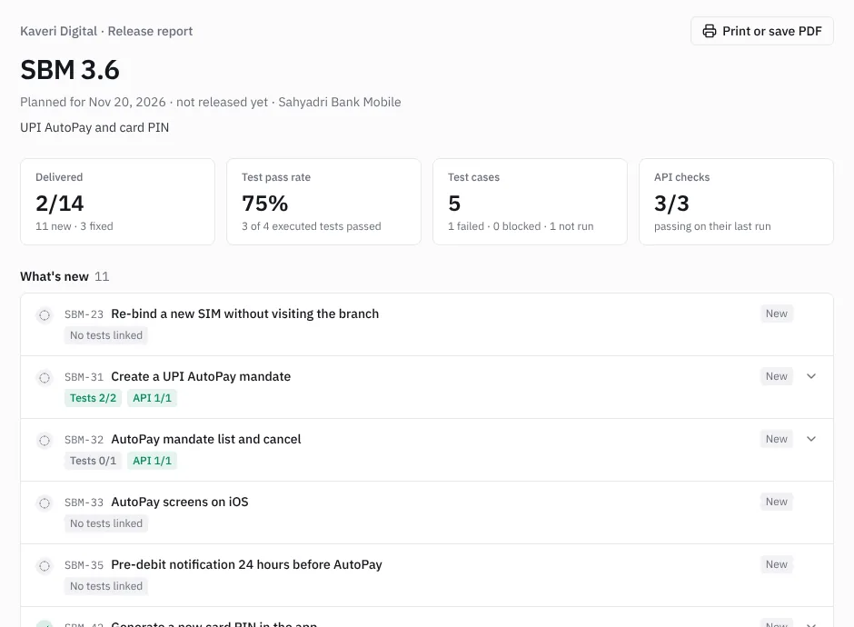The width and height of the screenshot is (854, 627).
Task: Open AutoPay mandate list and cancel item
Action: (206, 439)
